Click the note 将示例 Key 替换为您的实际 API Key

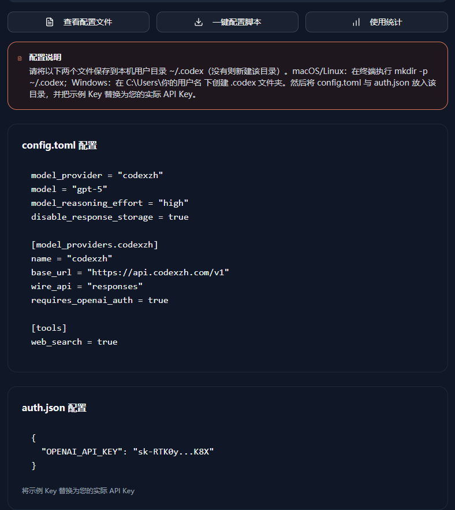pos(78,491)
